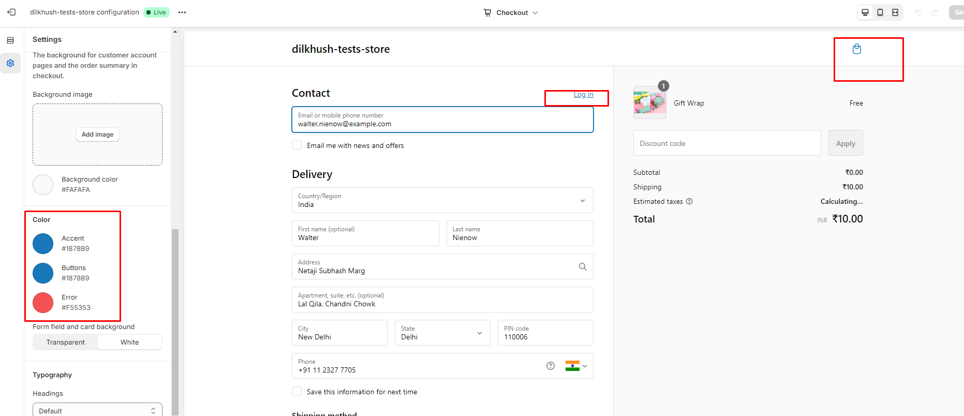Open the Error color #F55353 swatch

click(43, 303)
